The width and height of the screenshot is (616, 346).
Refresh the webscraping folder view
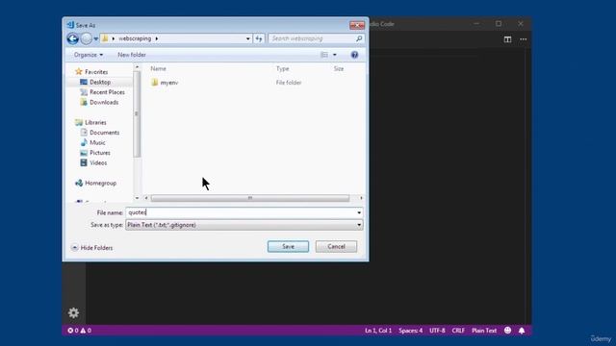click(x=259, y=38)
